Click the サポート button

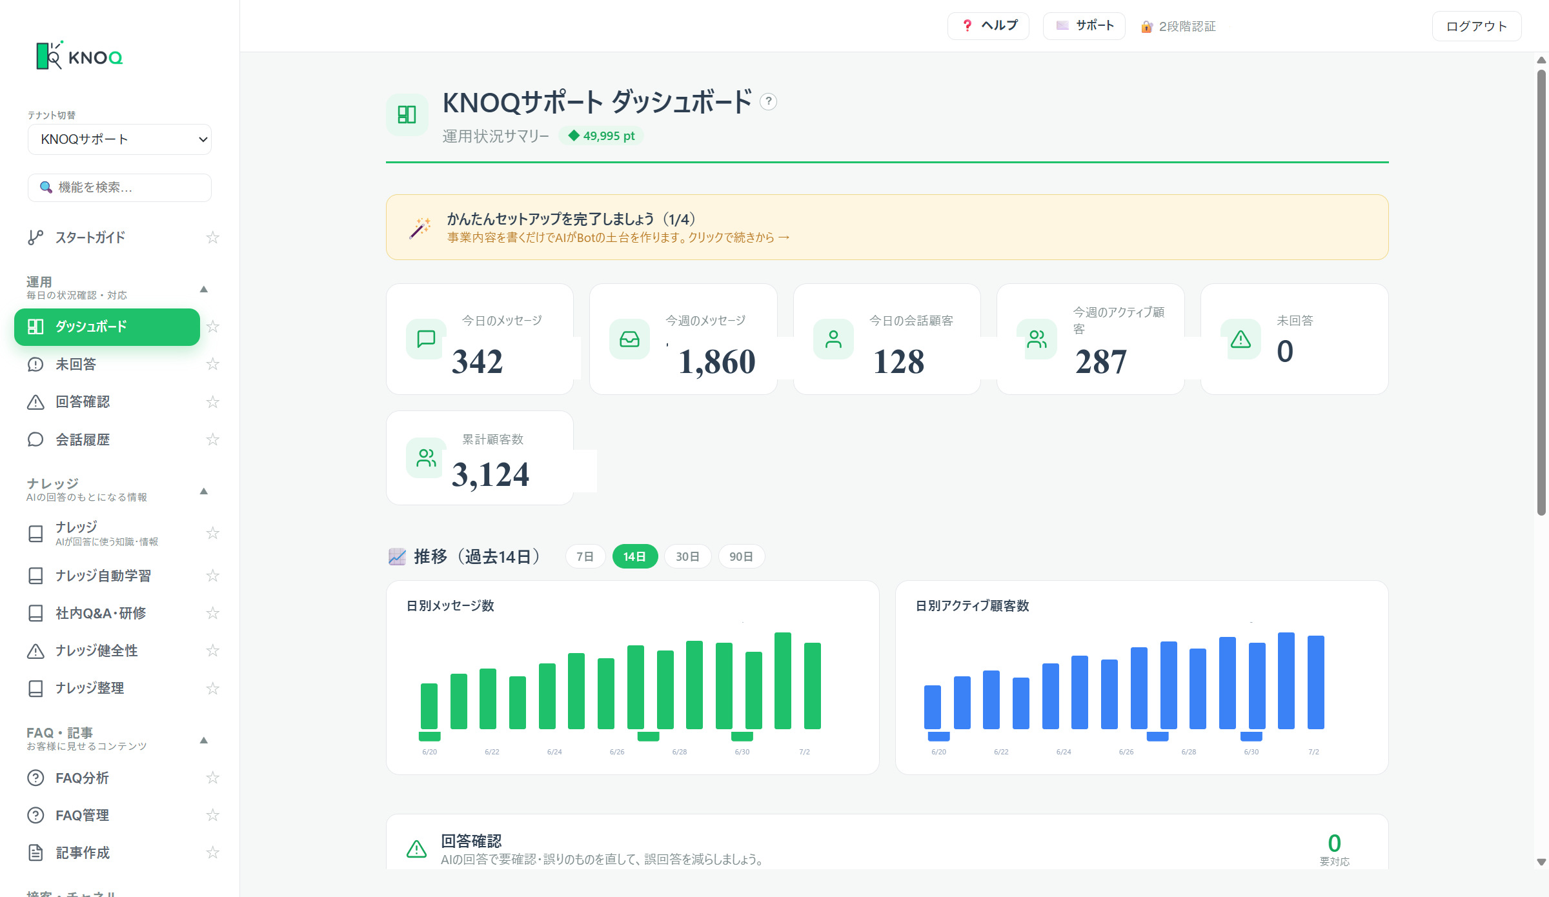pyautogui.click(x=1084, y=26)
